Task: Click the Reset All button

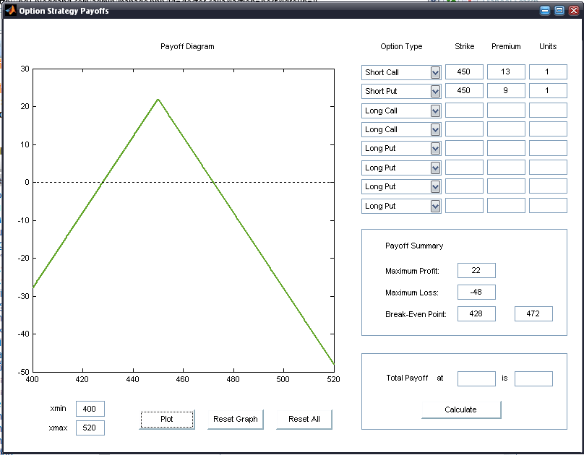Action: tap(304, 420)
